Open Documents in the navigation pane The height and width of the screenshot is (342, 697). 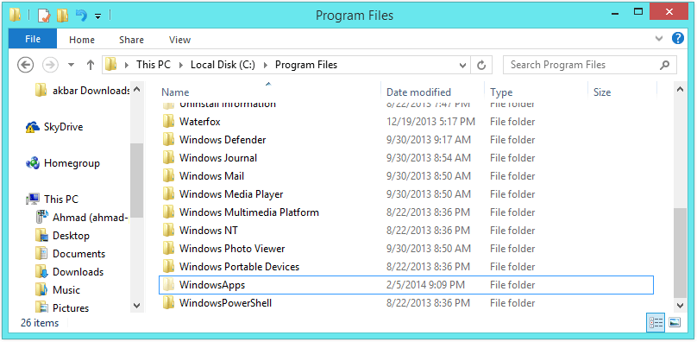70,254
